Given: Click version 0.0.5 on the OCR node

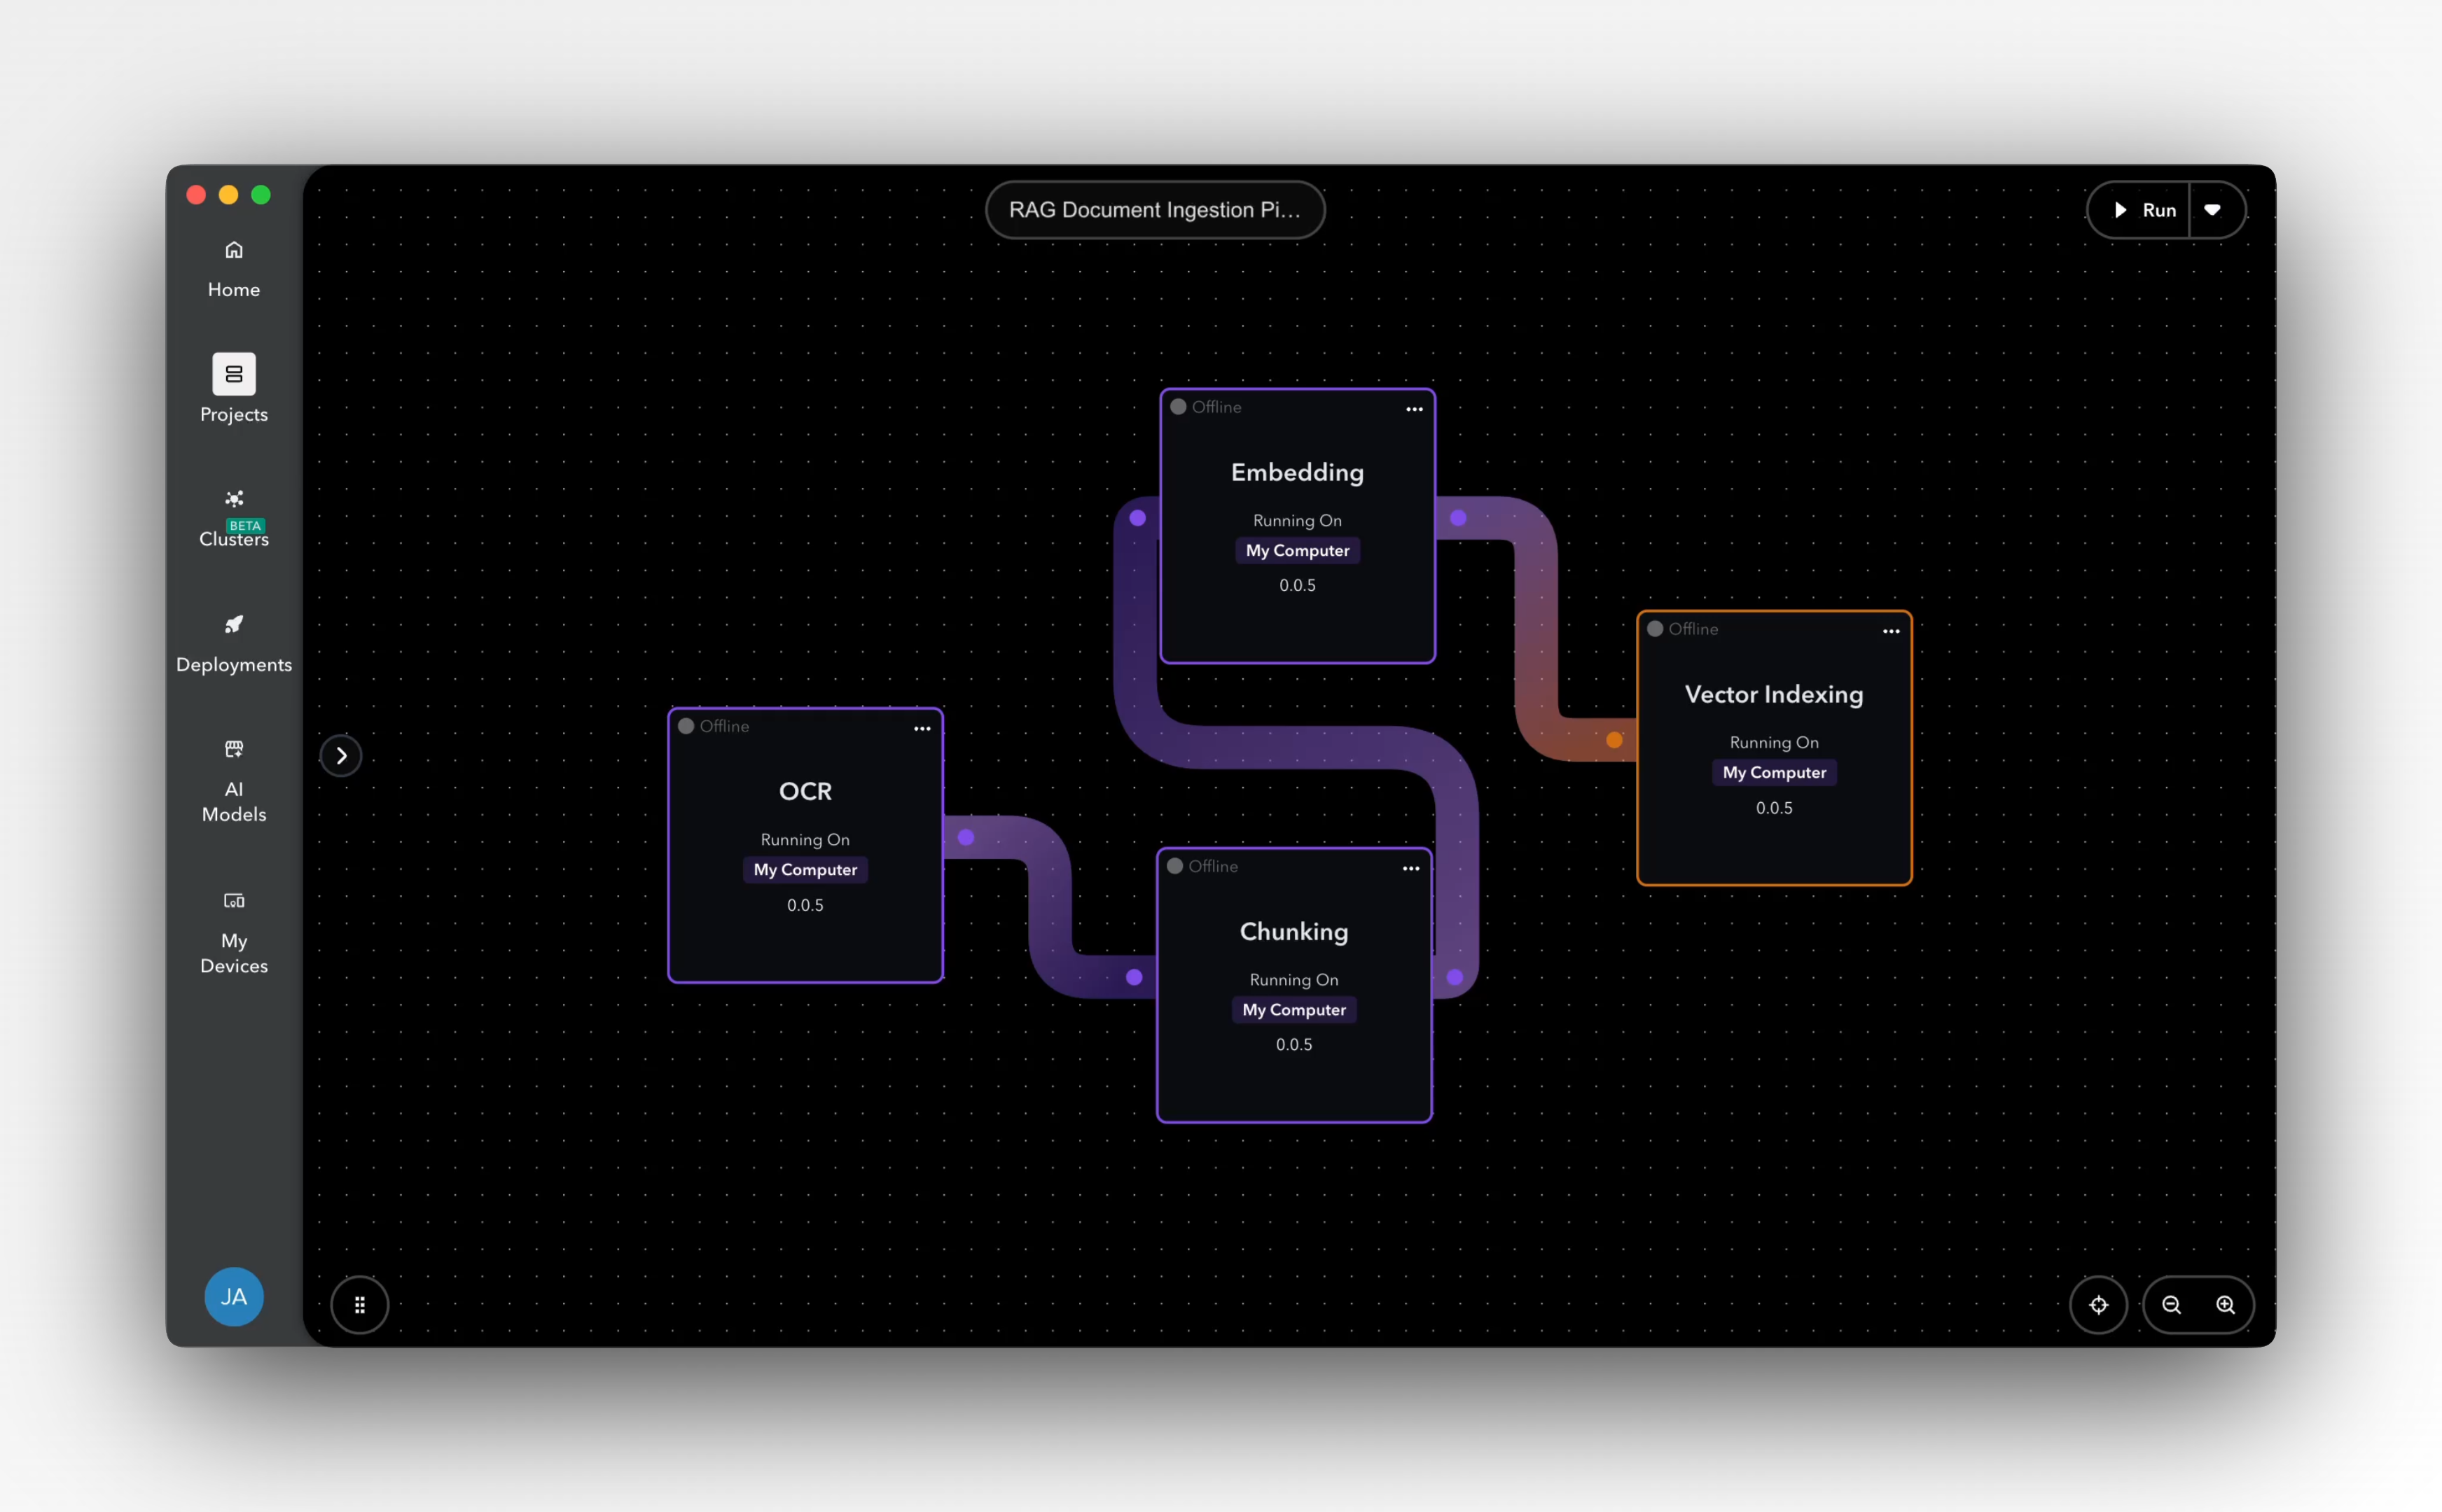Looking at the screenshot, I should point(805,905).
